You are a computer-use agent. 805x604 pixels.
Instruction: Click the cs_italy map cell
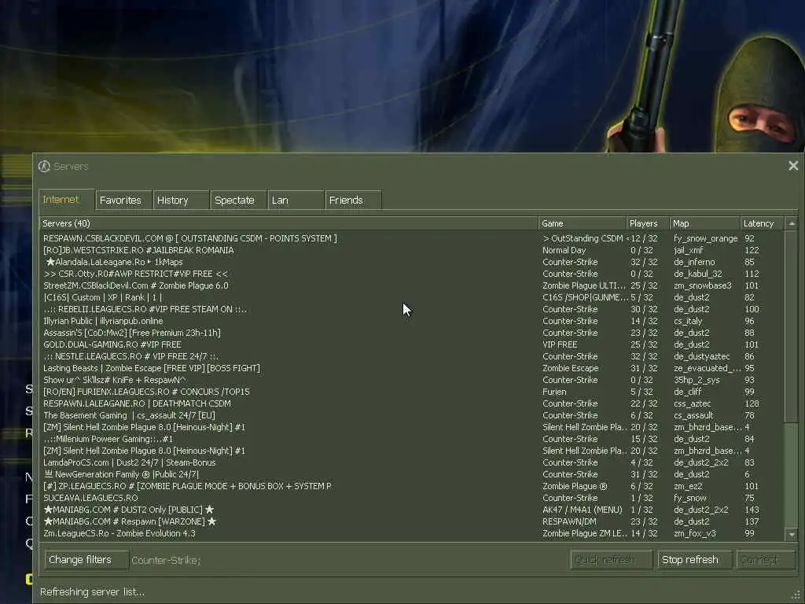[688, 321]
